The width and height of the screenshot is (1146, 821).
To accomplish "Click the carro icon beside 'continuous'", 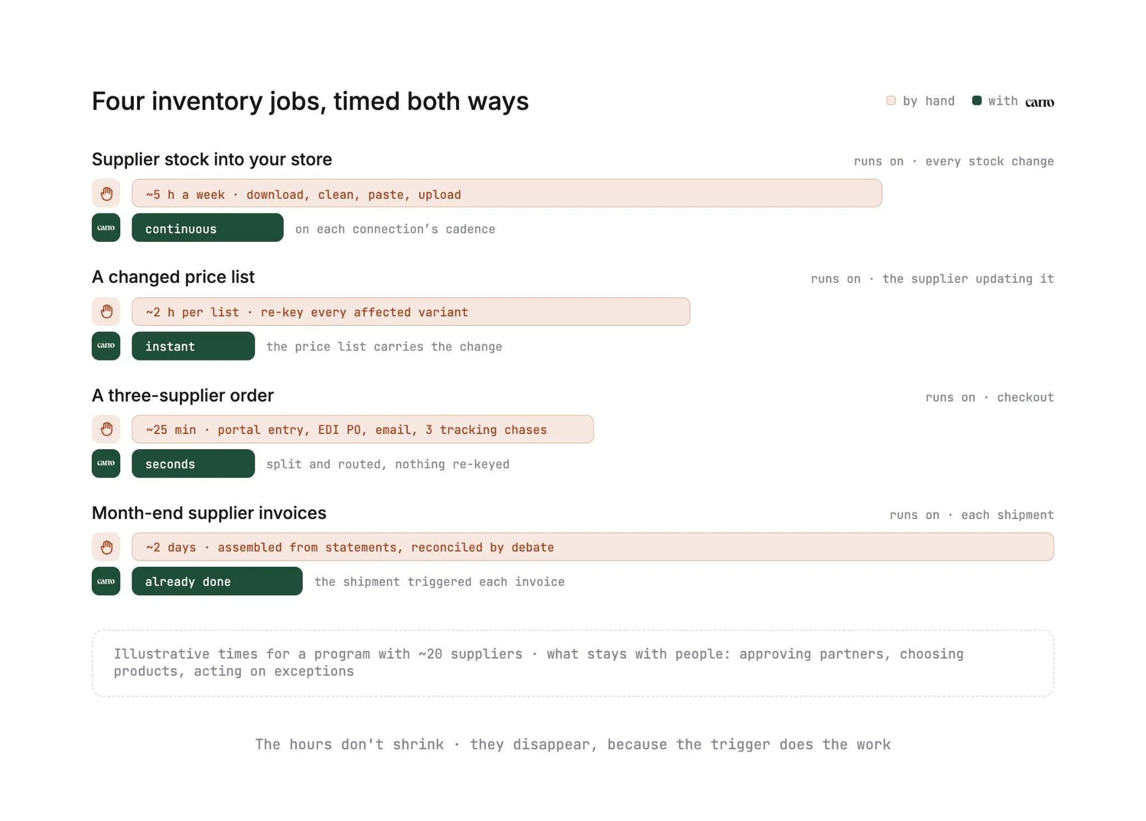I will pos(106,227).
